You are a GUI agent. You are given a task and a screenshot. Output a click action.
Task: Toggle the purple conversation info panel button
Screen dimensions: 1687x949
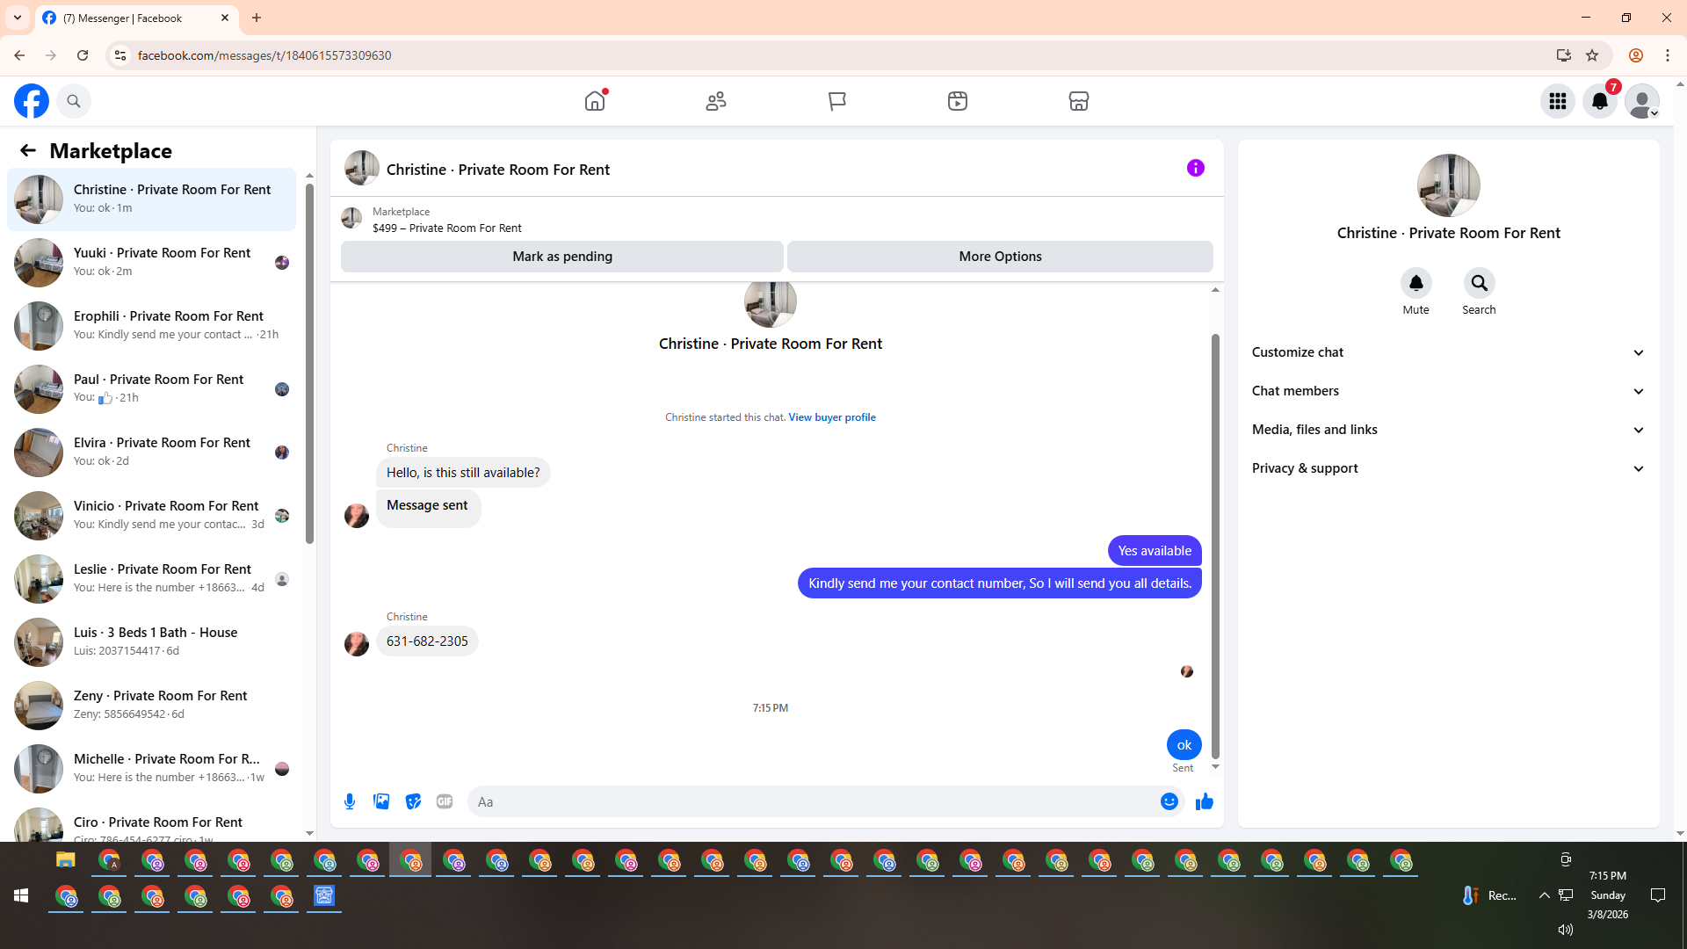pyautogui.click(x=1195, y=168)
